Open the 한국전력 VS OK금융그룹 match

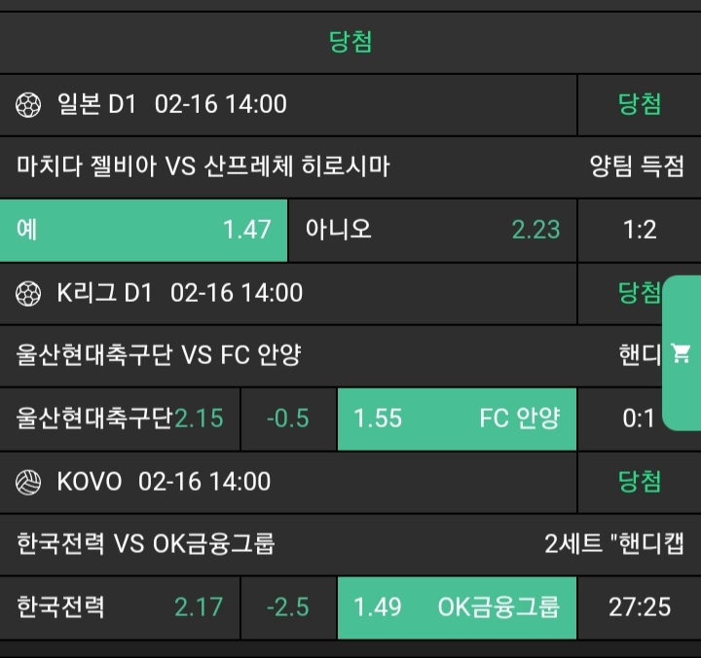point(146,543)
